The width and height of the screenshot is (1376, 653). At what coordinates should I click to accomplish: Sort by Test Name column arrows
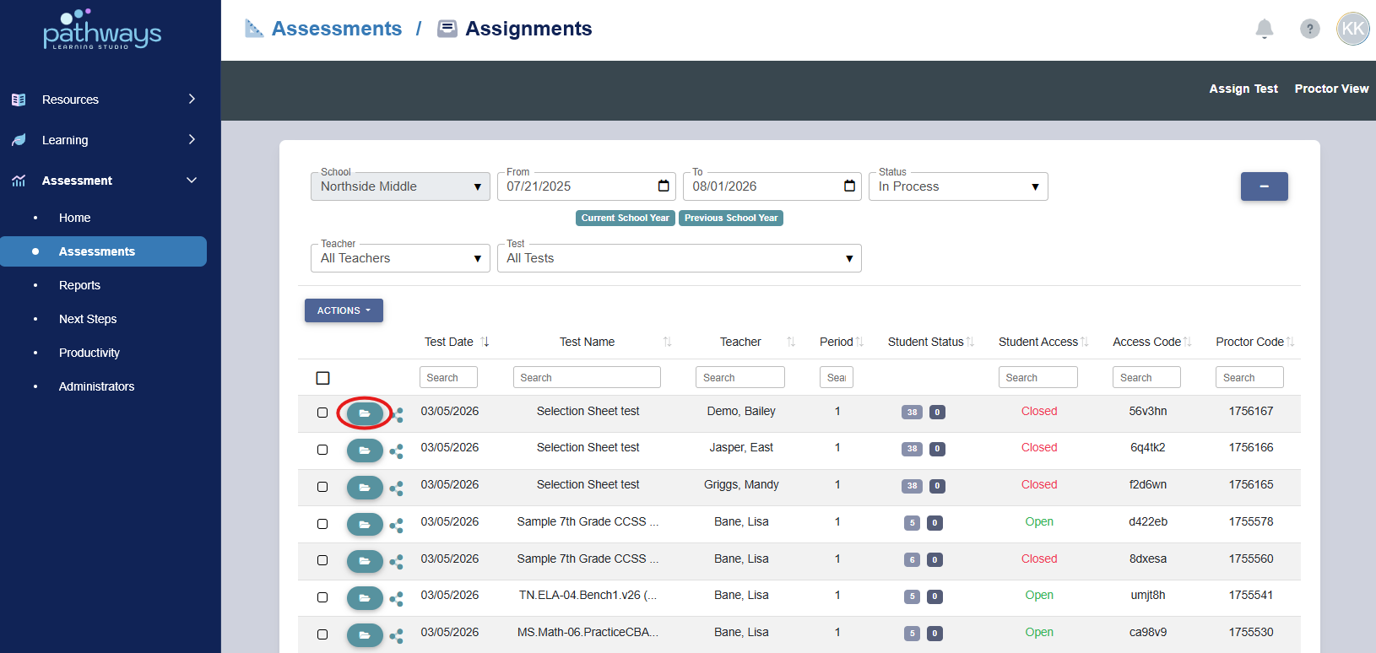tap(667, 342)
